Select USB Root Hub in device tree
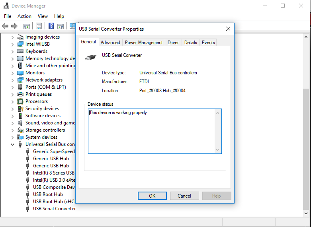311x227 pixels. (48, 194)
